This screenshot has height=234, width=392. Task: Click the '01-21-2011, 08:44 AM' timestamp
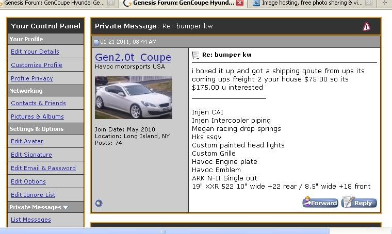click(128, 42)
